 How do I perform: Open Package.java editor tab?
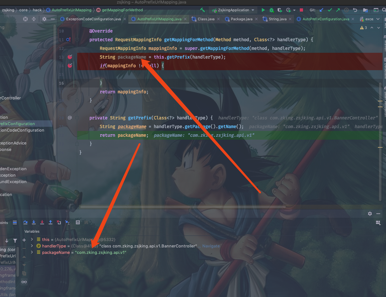pos(242,19)
